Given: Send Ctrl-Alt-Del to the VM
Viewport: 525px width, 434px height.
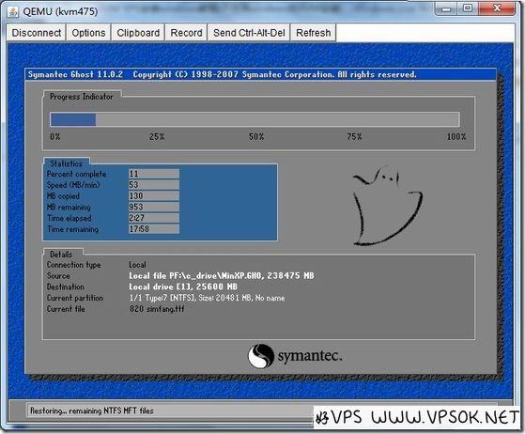Looking at the screenshot, I should (249, 33).
